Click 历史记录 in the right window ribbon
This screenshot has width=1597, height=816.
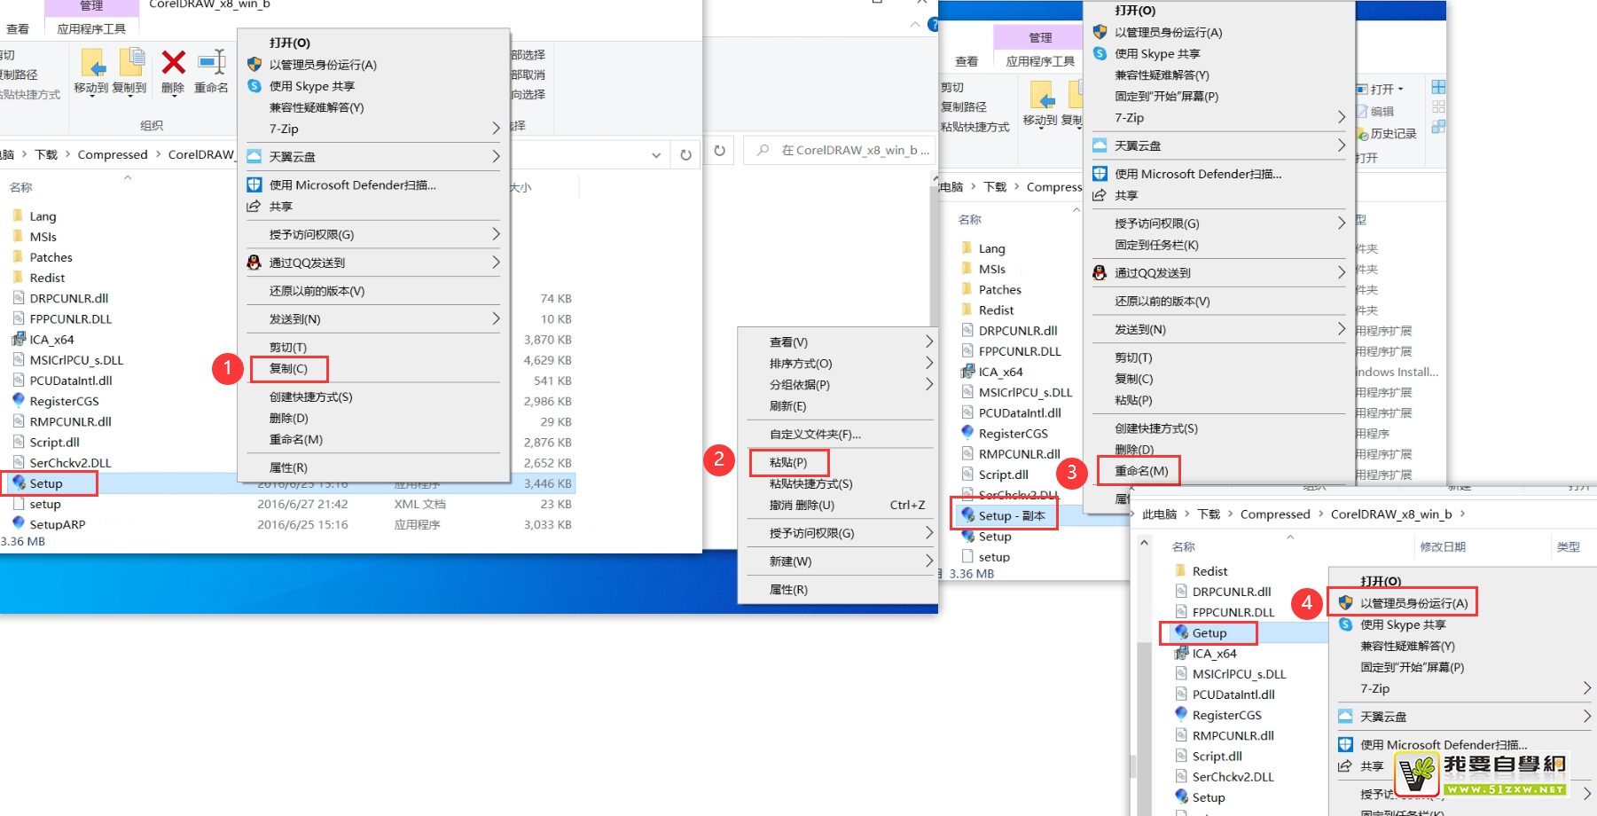pyautogui.click(x=1392, y=134)
